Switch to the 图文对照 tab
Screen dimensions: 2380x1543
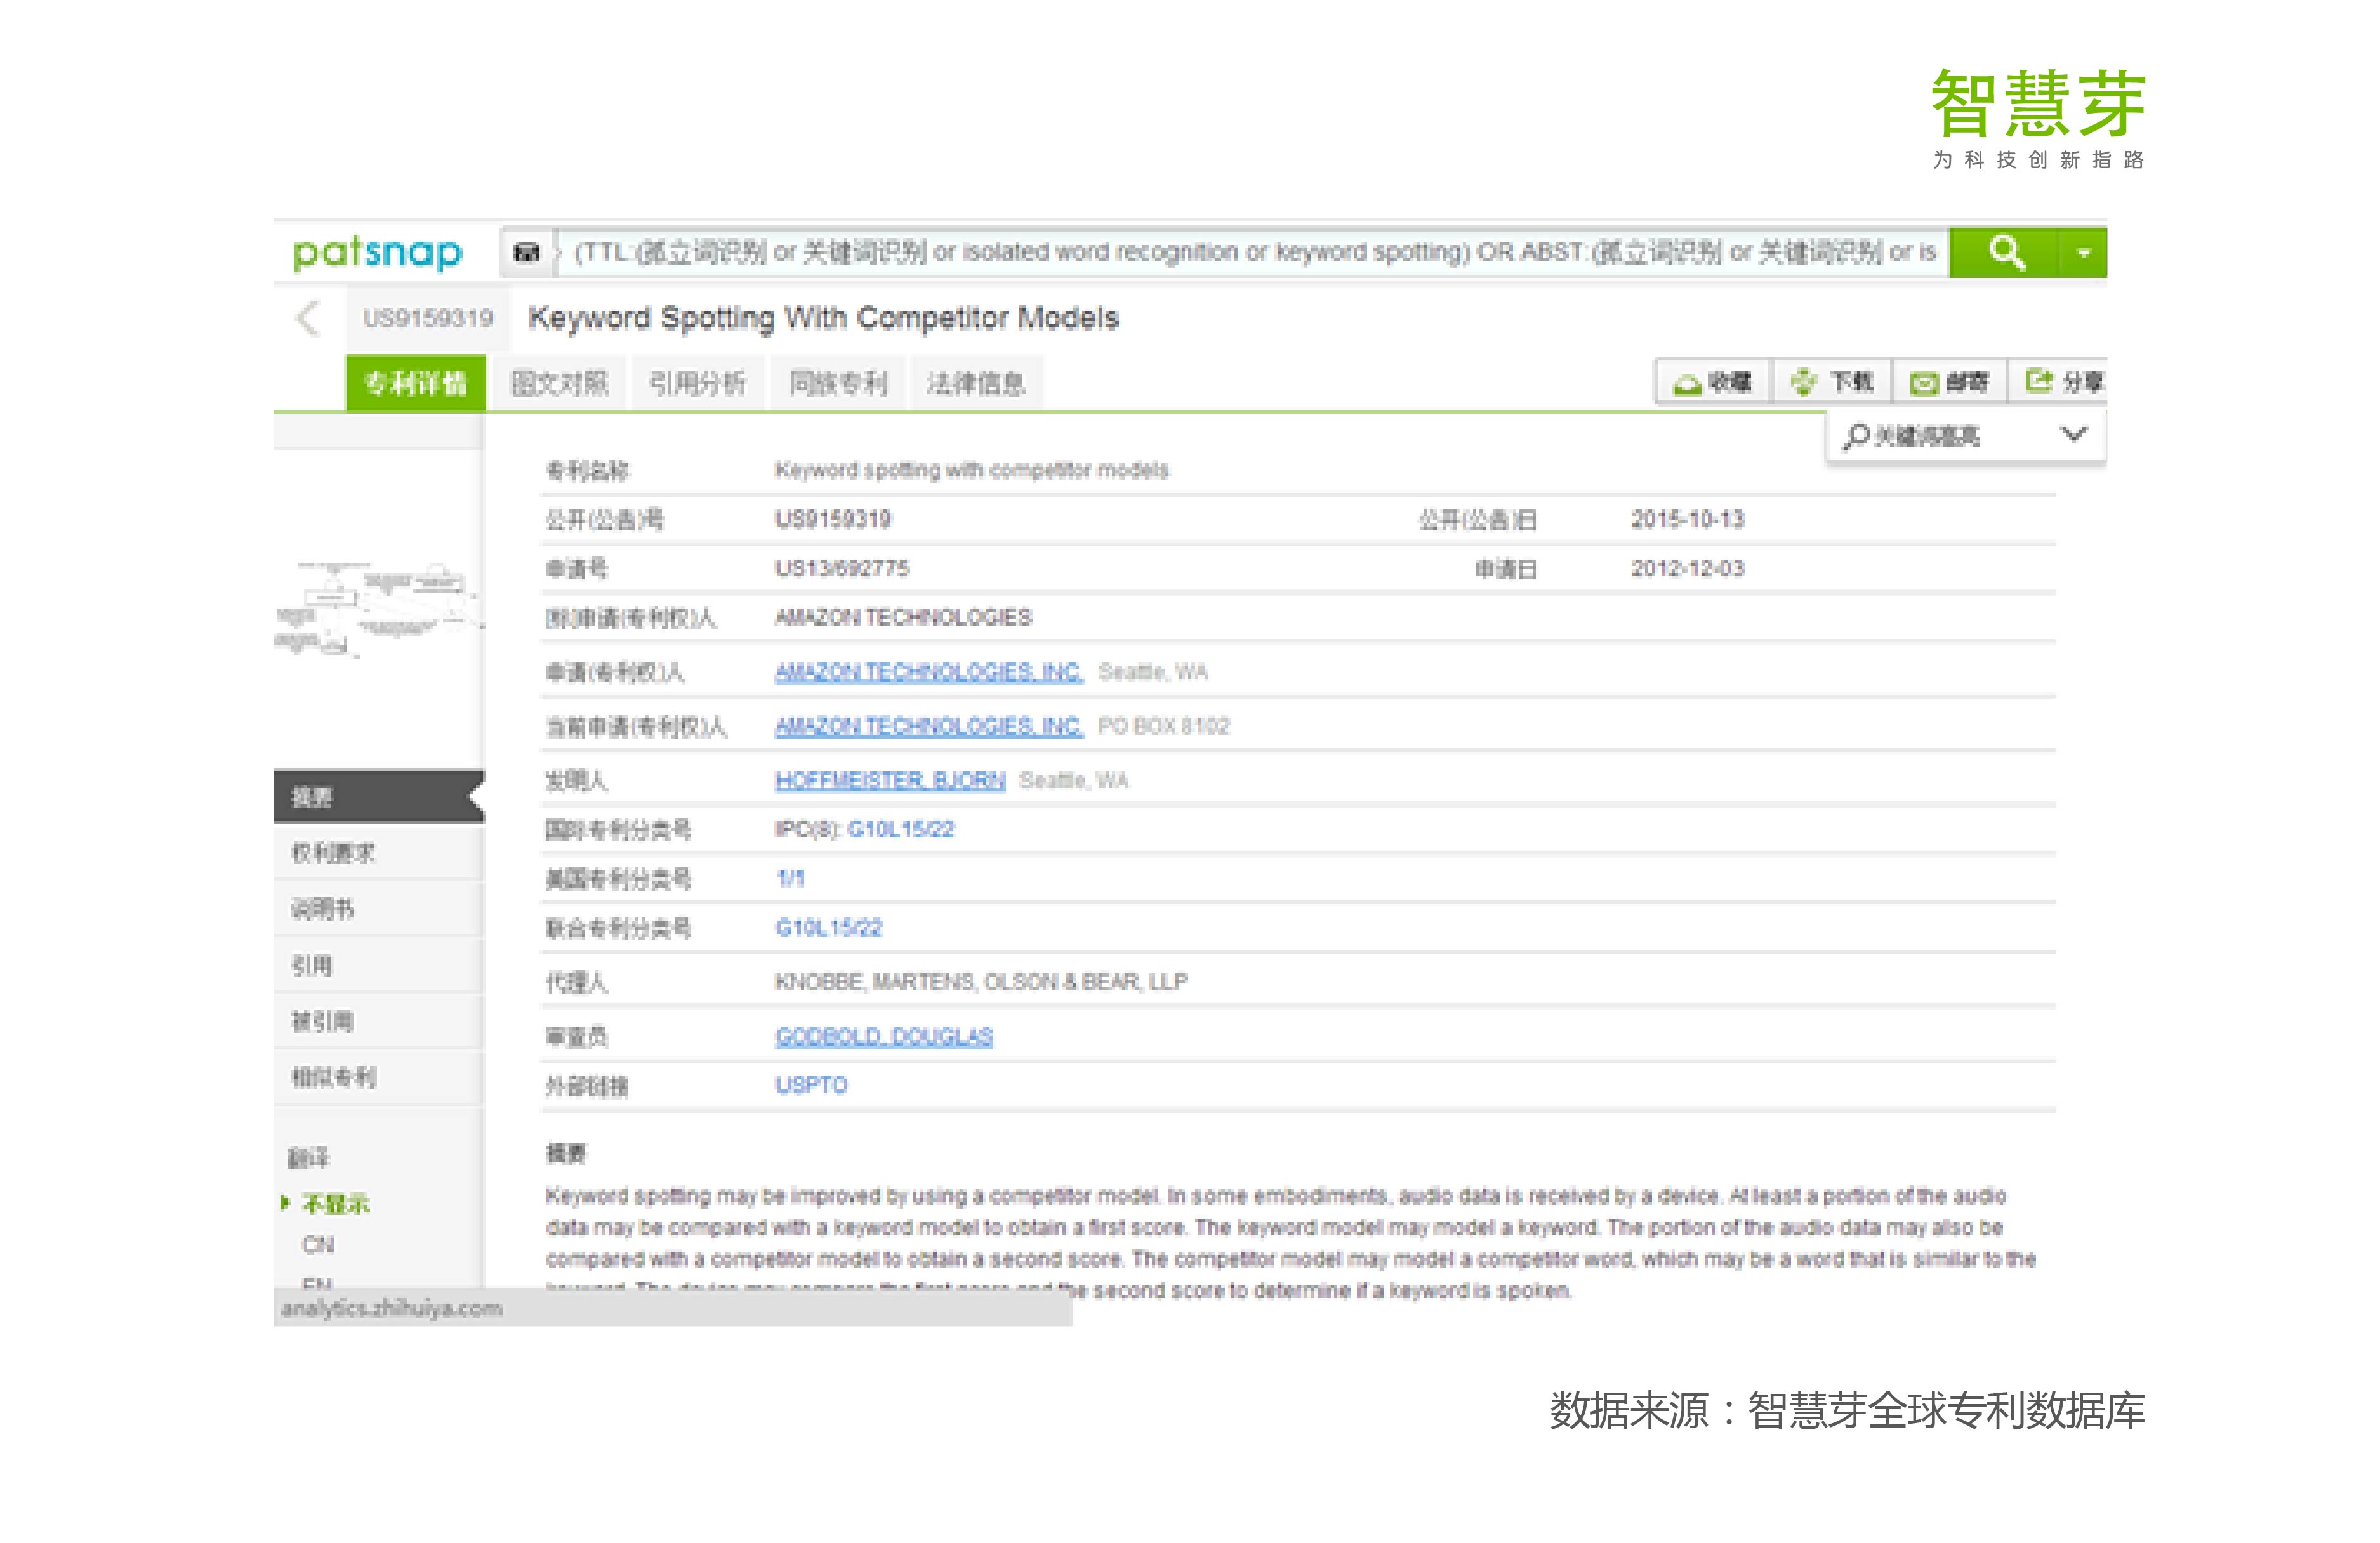pyautogui.click(x=559, y=383)
